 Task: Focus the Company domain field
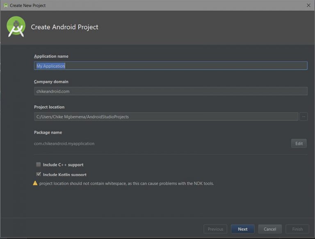point(171,91)
